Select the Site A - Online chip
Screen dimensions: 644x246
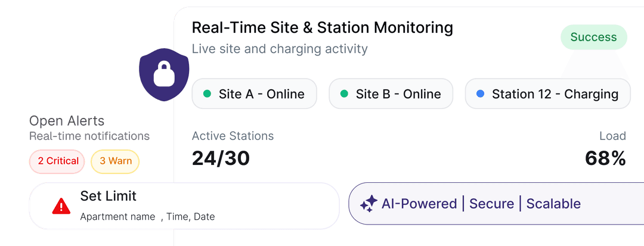[x=254, y=94]
